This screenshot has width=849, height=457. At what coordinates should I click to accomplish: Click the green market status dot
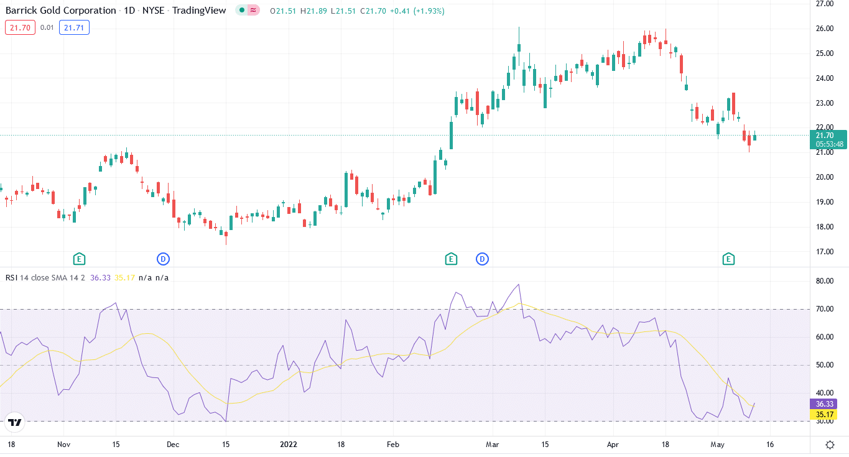click(242, 11)
